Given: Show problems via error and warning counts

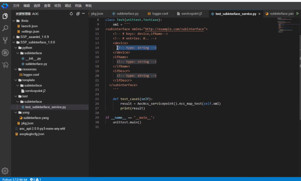Looking at the screenshot, I should 36,179.
